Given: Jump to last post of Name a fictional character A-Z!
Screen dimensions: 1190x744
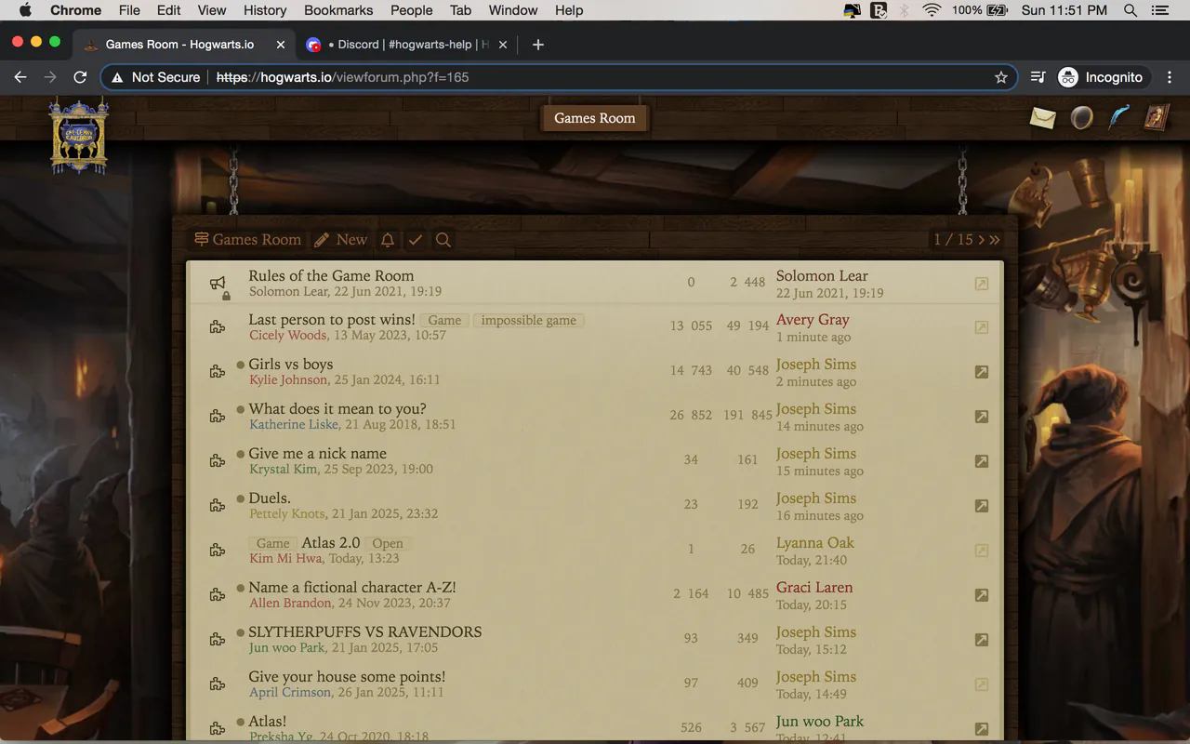Looking at the screenshot, I should point(982,595).
